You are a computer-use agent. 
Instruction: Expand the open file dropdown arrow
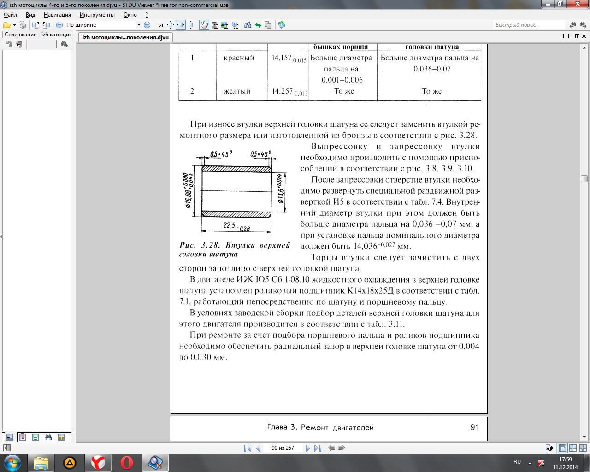pyautogui.click(x=14, y=25)
